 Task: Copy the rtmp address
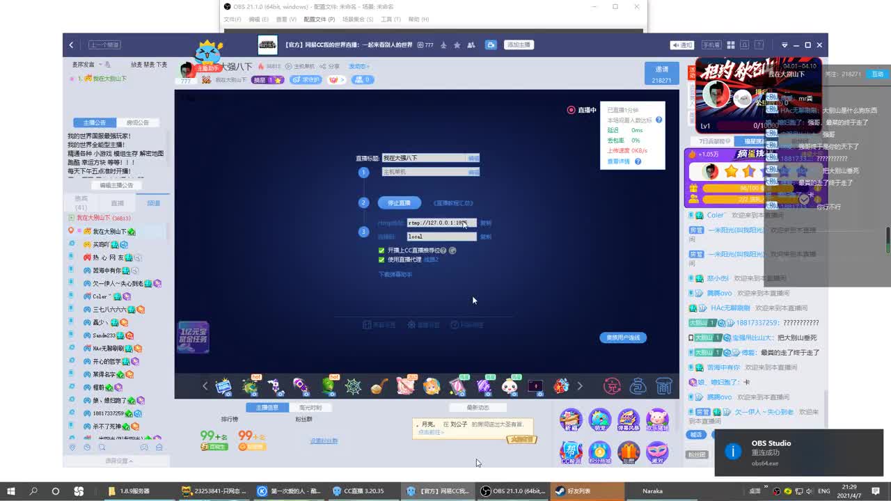click(x=486, y=223)
